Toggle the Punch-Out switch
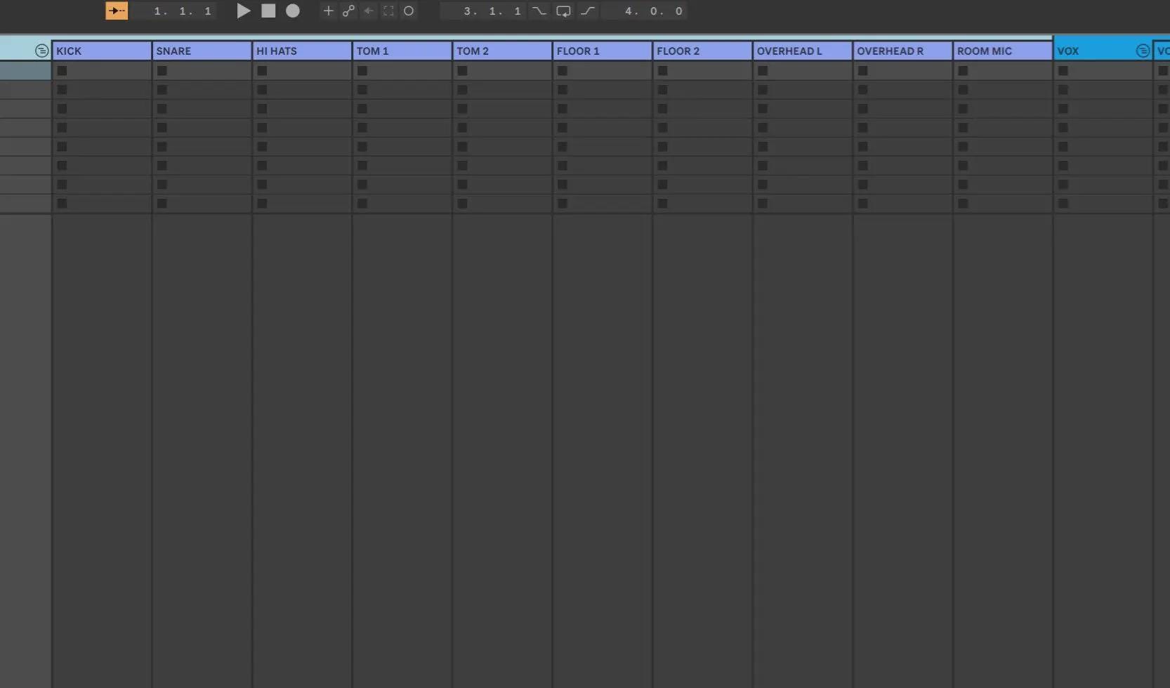Image resolution: width=1170 pixels, height=688 pixels. coord(588,11)
